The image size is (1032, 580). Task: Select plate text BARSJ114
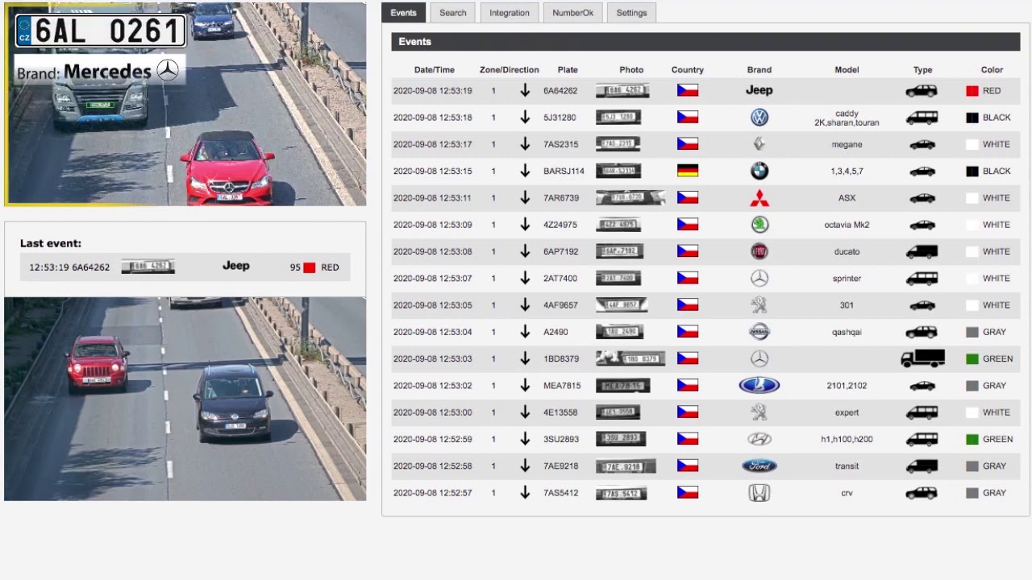point(564,171)
